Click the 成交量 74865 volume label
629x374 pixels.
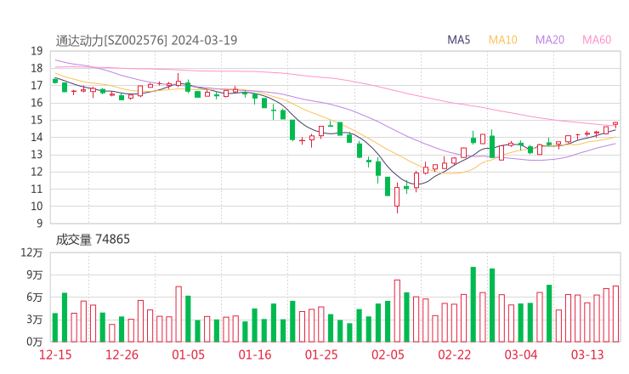(x=93, y=240)
